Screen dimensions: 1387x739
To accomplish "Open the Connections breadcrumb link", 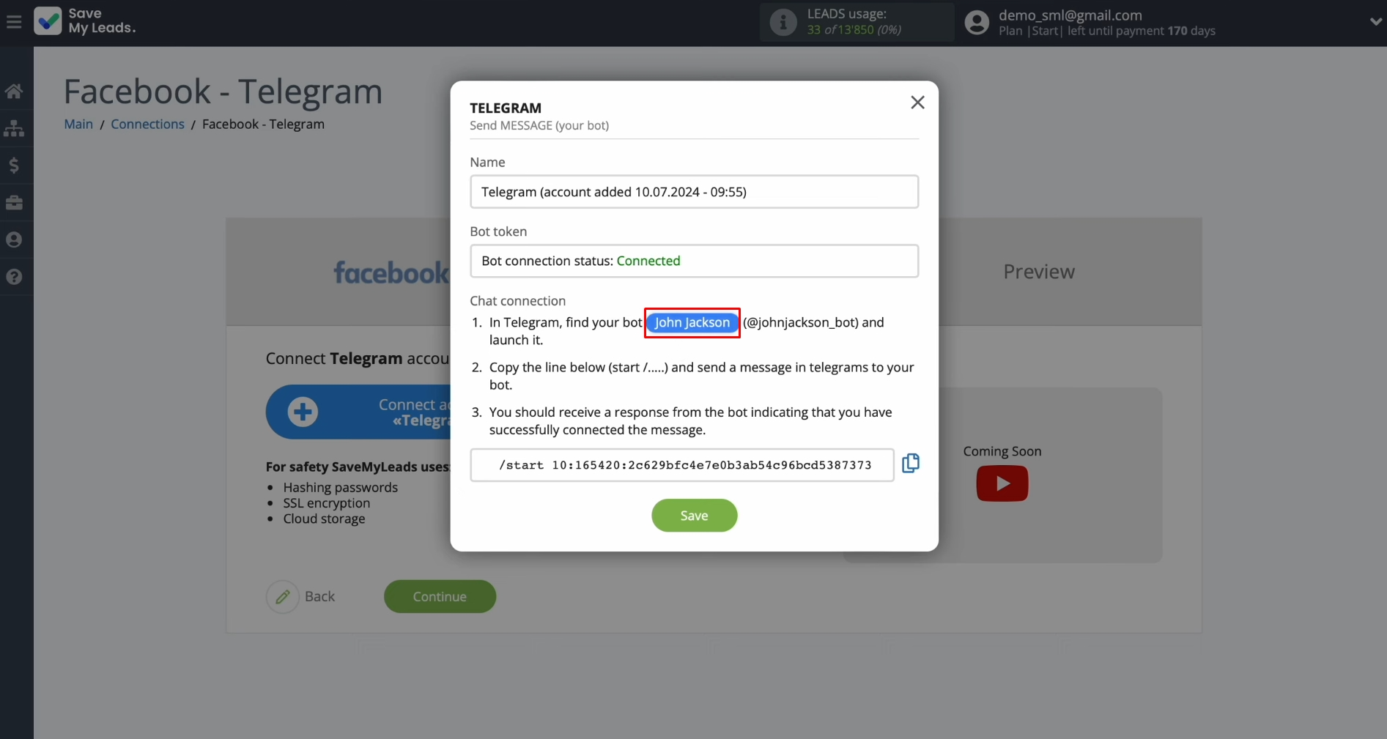I will [147, 124].
